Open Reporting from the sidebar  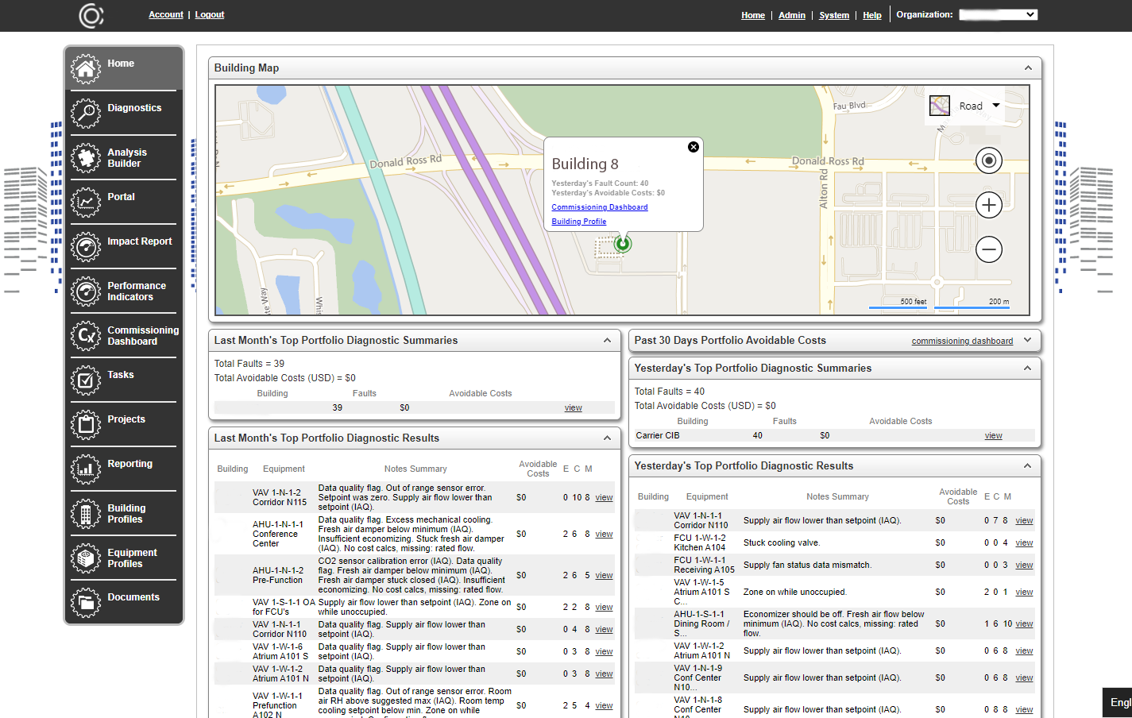click(x=86, y=469)
